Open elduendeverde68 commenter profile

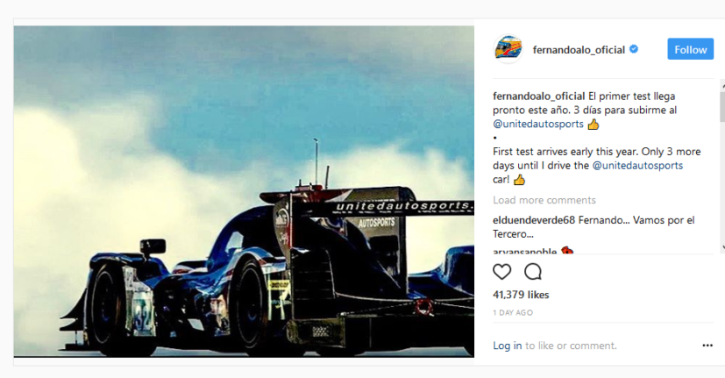pyautogui.click(x=534, y=220)
